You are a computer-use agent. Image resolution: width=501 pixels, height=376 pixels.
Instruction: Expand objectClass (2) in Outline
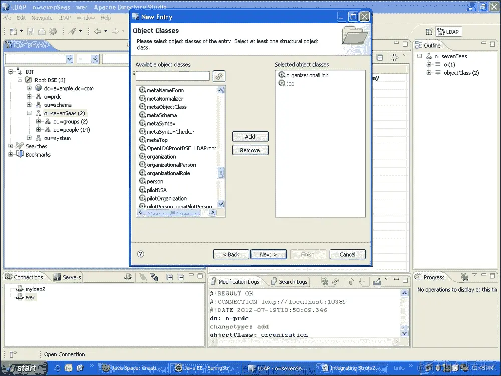coord(429,73)
